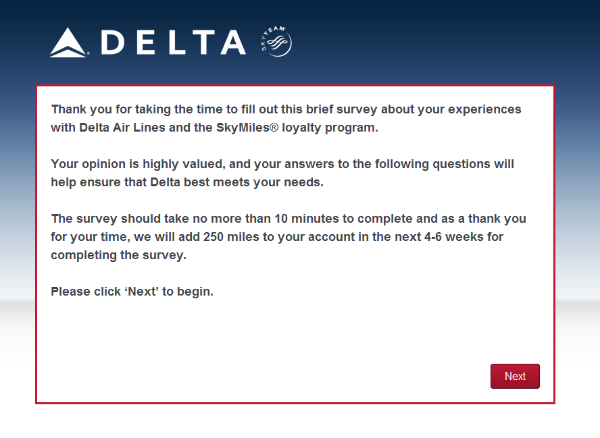Click the 'completing the survey' text

(x=118, y=255)
